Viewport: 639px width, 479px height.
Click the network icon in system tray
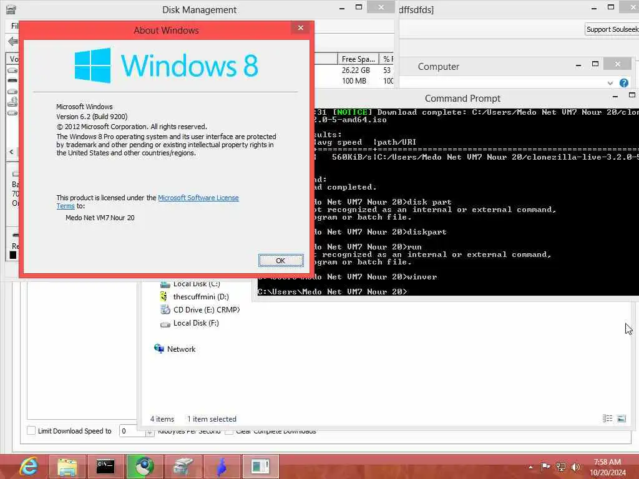click(x=561, y=467)
